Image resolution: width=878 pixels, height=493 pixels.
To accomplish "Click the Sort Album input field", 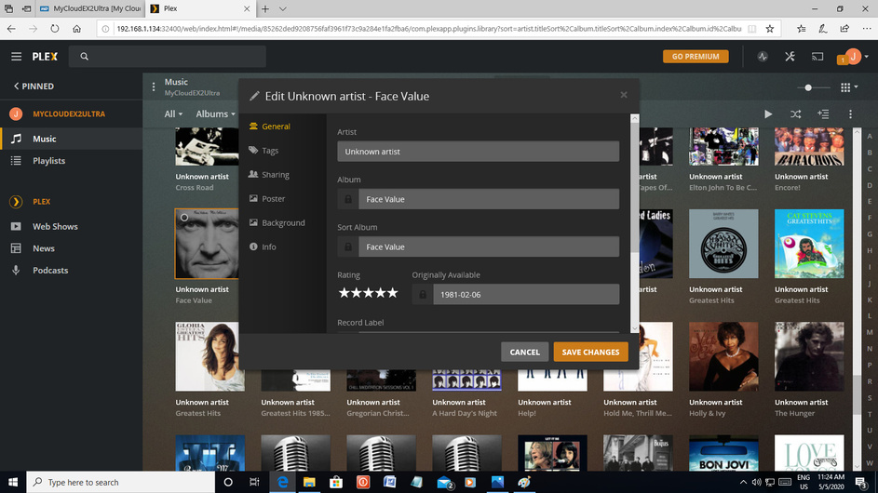I will pos(489,246).
